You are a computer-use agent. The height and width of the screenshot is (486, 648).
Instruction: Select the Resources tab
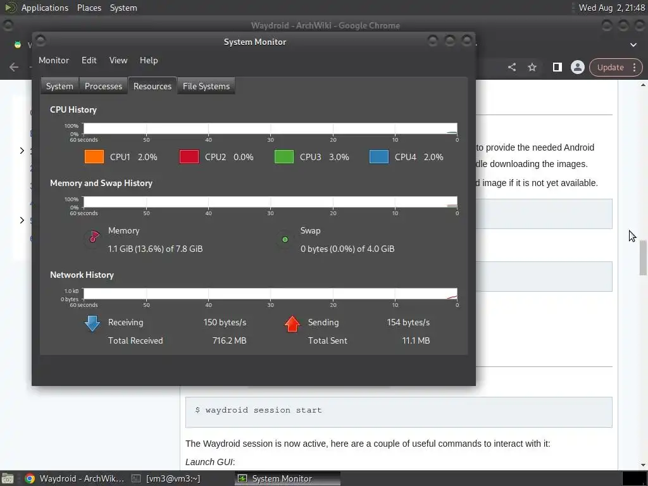153,86
